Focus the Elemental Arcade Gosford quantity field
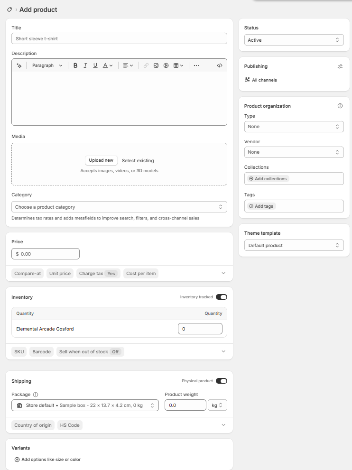The width and height of the screenshot is (352, 470). coord(200,329)
